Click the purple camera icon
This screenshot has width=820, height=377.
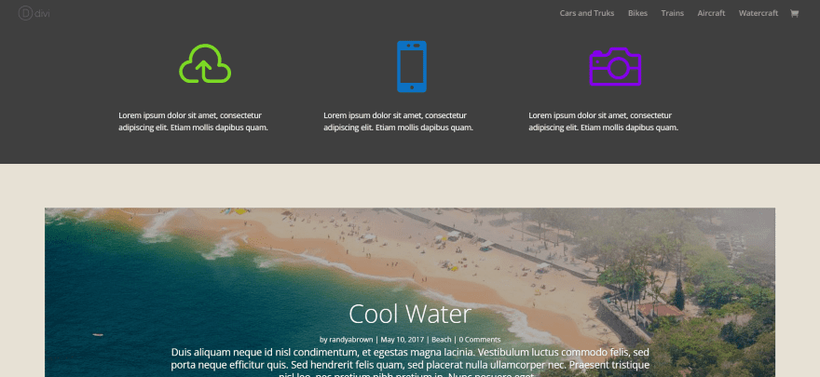(615, 67)
